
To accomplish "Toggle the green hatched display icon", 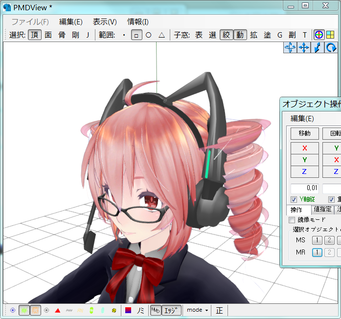I will point(24,310).
